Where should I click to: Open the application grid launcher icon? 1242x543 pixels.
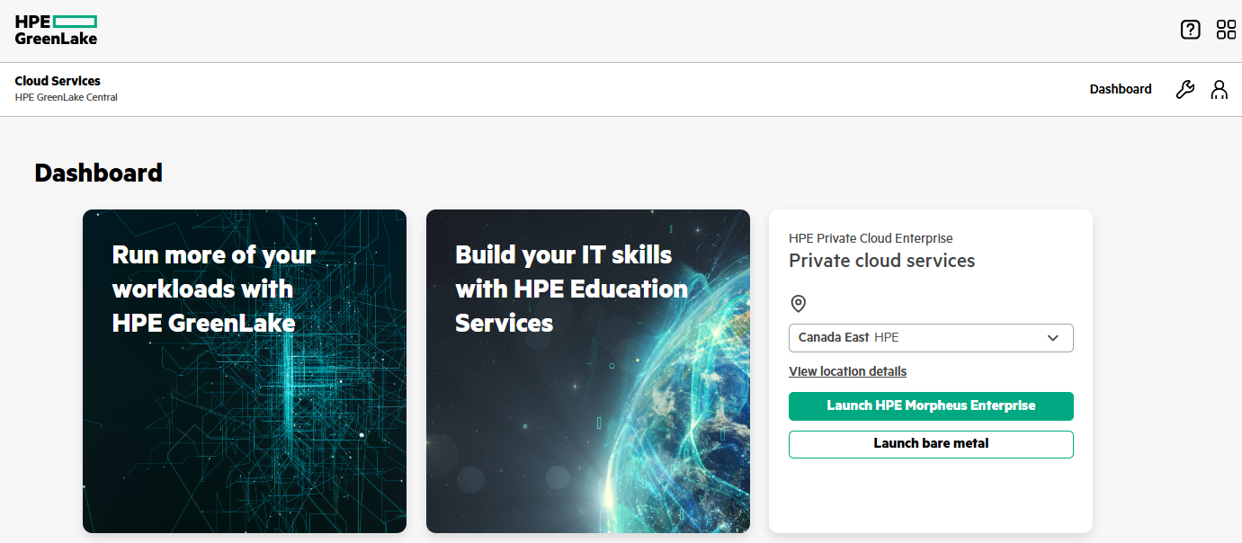pyautogui.click(x=1226, y=30)
